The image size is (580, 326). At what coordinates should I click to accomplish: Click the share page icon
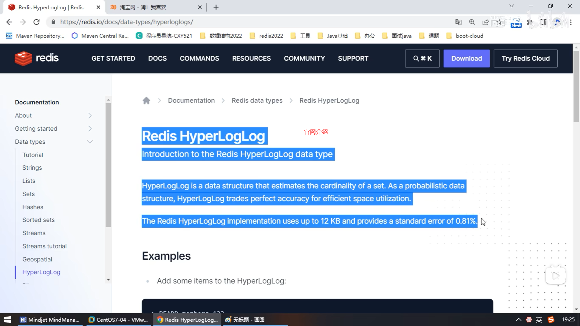485,22
